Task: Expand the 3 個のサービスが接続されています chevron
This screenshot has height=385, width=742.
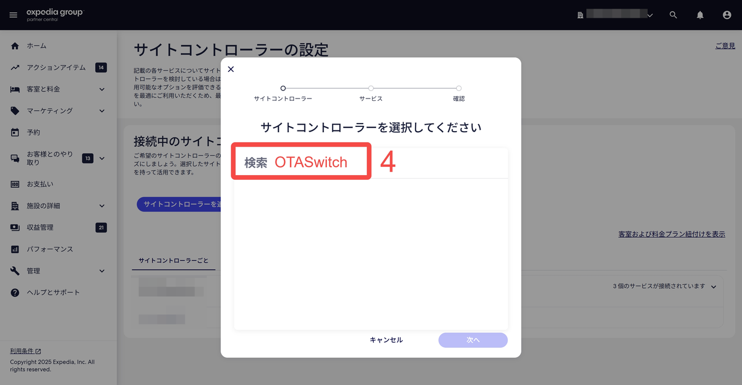Action: pyautogui.click(x=714, y=286)
